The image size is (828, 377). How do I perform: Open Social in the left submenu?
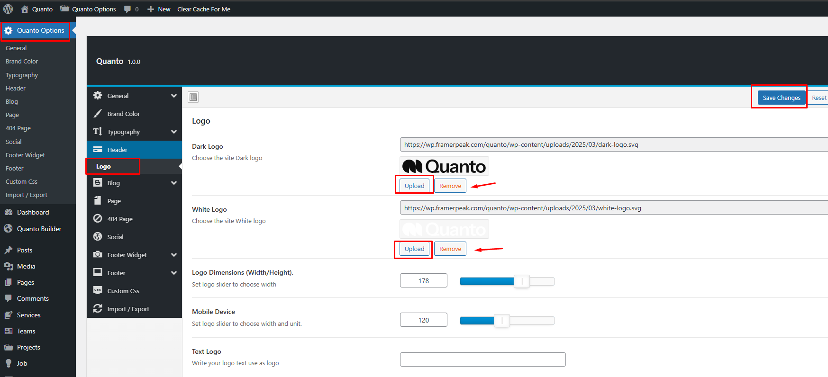(14, 142)
